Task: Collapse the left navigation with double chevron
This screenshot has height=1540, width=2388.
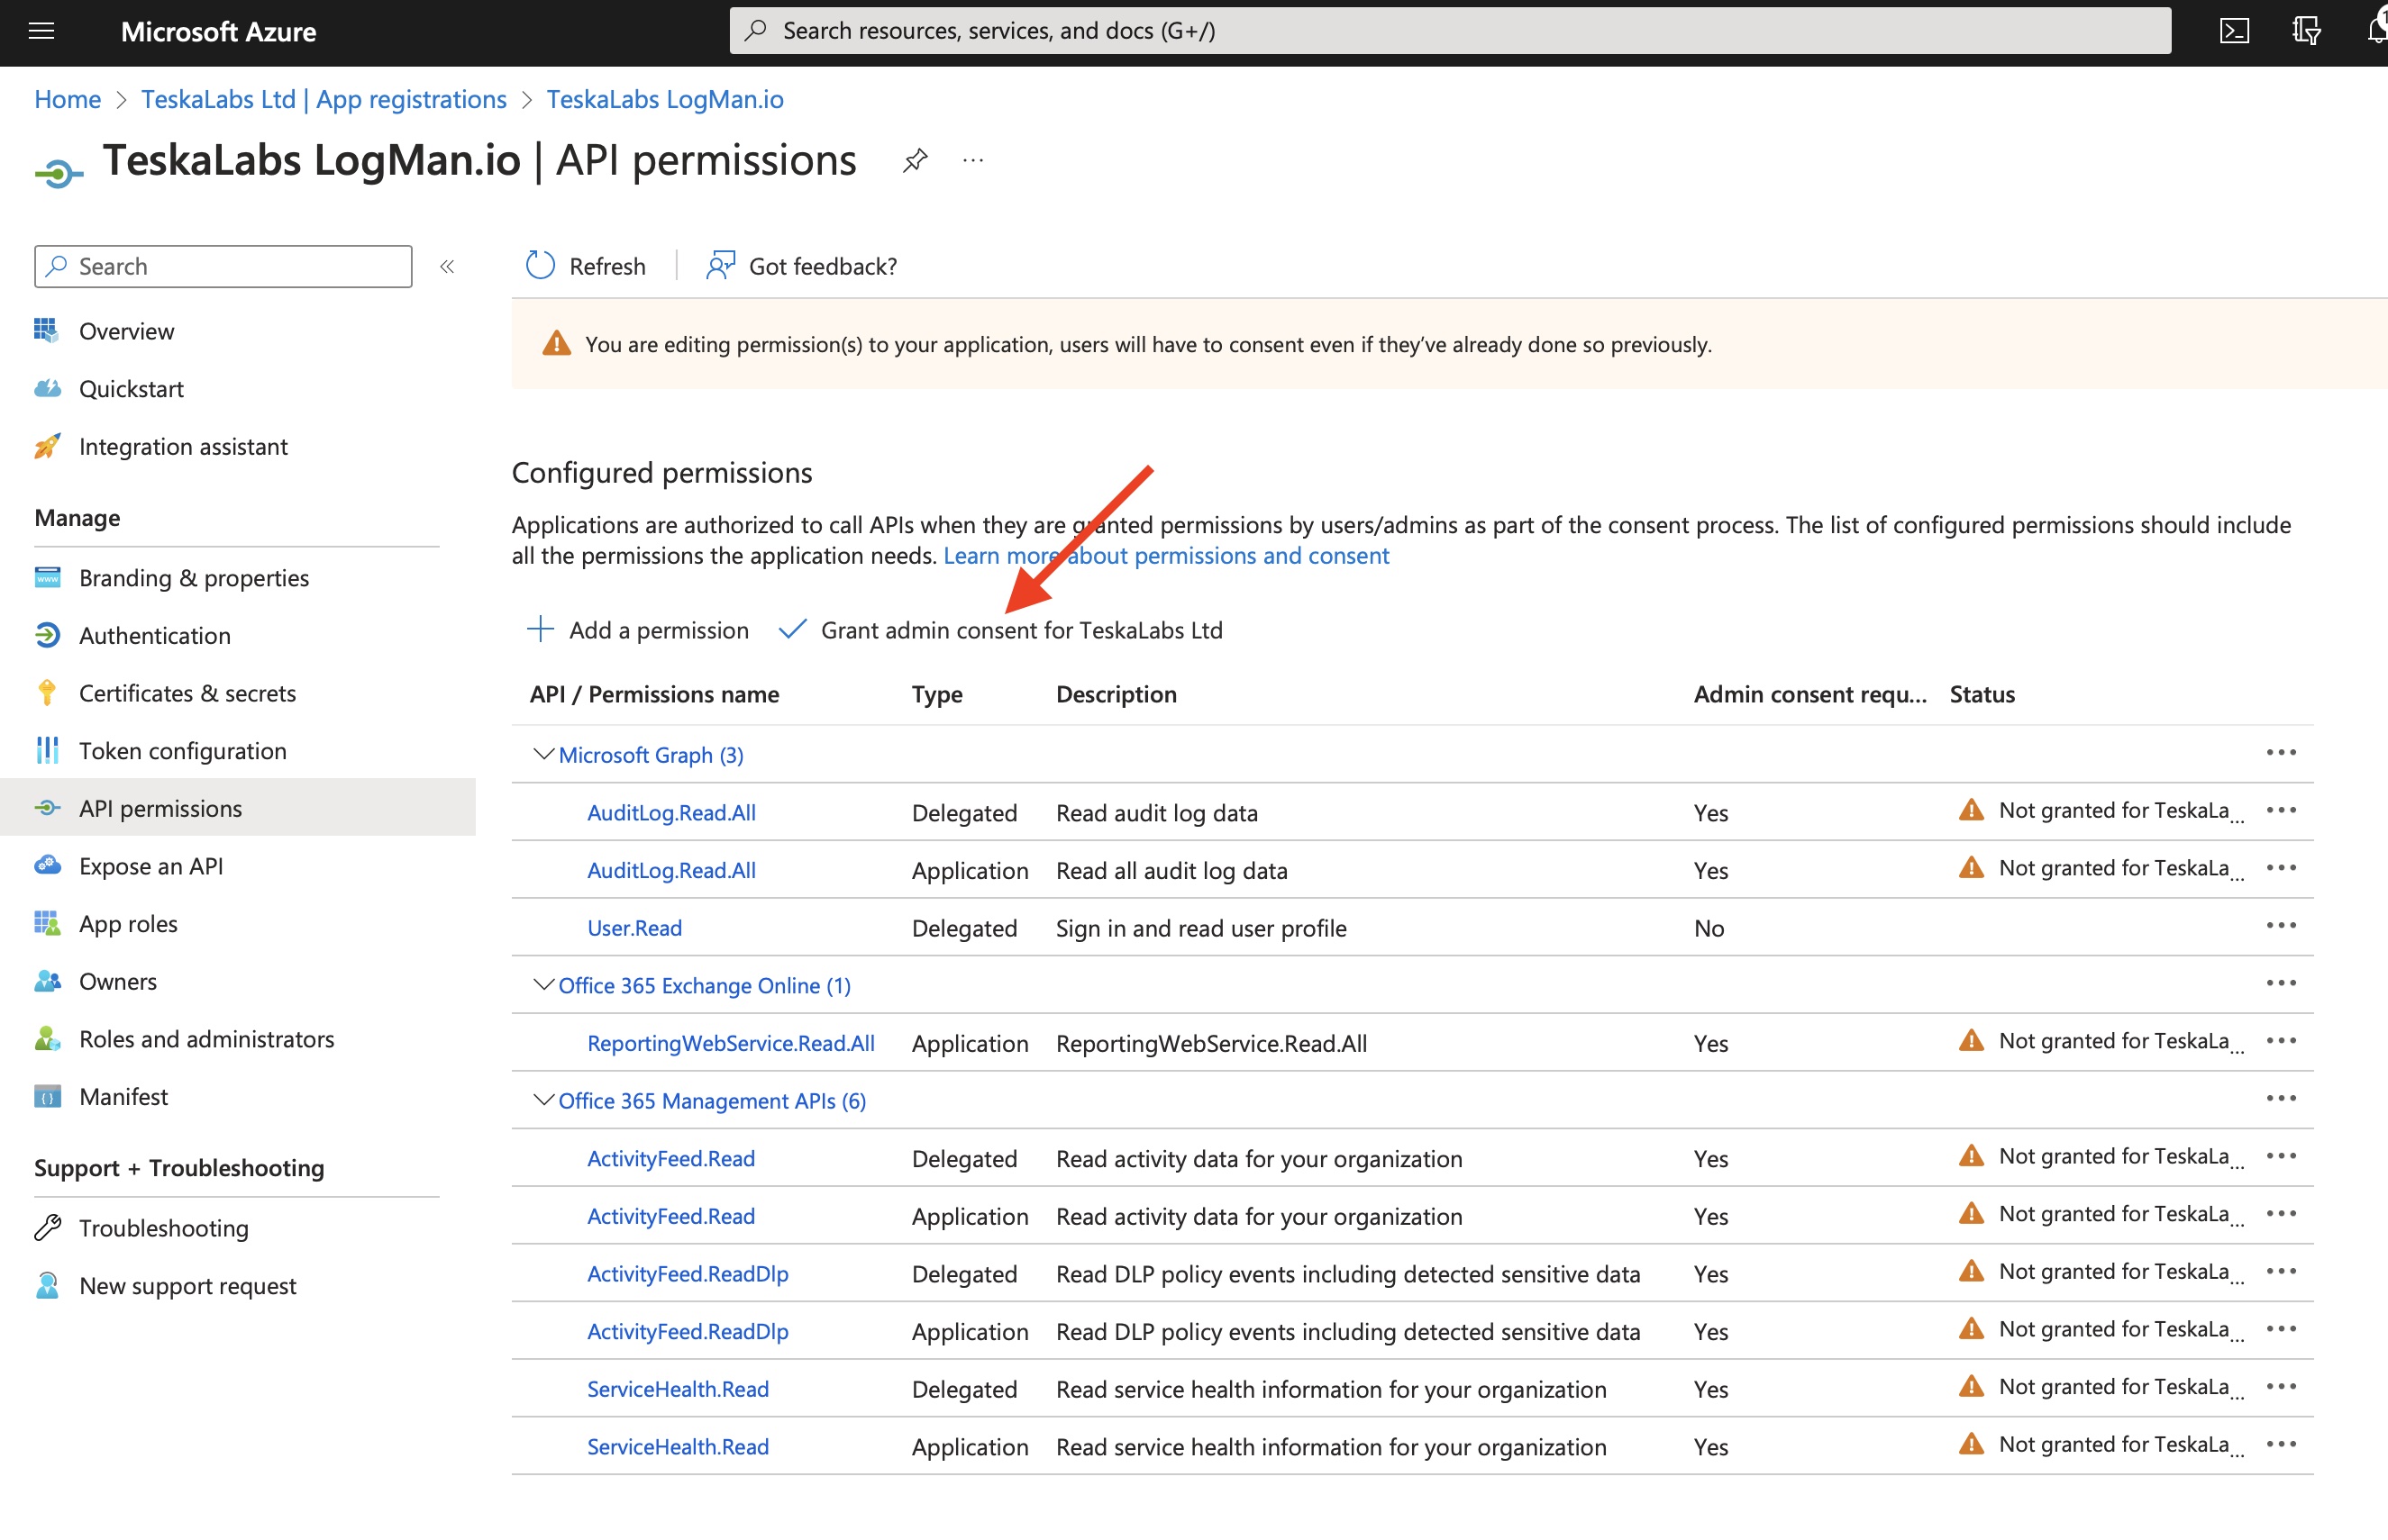Action: pos(447,266)
